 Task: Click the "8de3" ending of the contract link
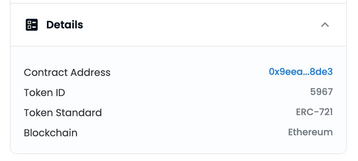[x=321, y=72]
